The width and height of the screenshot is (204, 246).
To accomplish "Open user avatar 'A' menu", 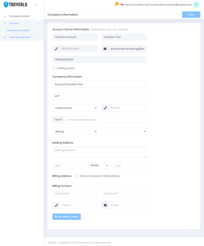I will pyautogui.click(x=196, y=5).
